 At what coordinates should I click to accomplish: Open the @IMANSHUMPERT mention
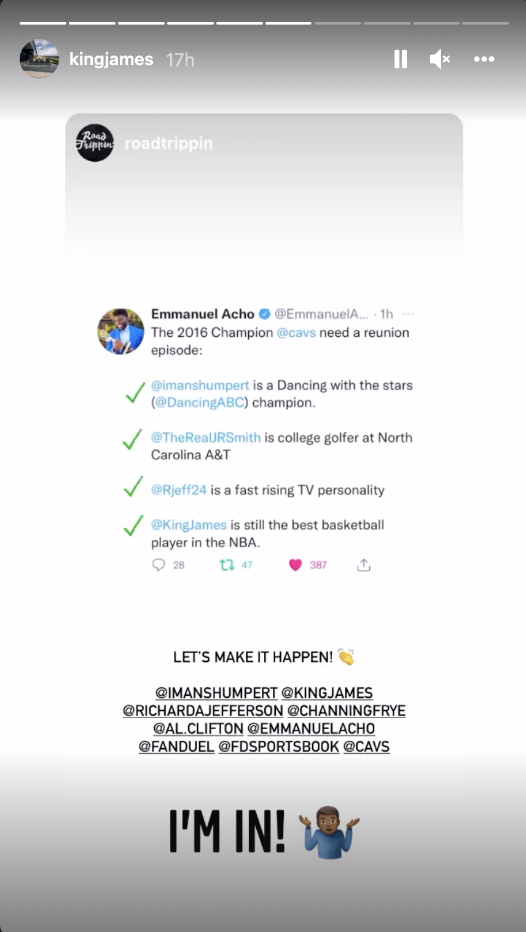pyautogui.click(x=216, y=693)
